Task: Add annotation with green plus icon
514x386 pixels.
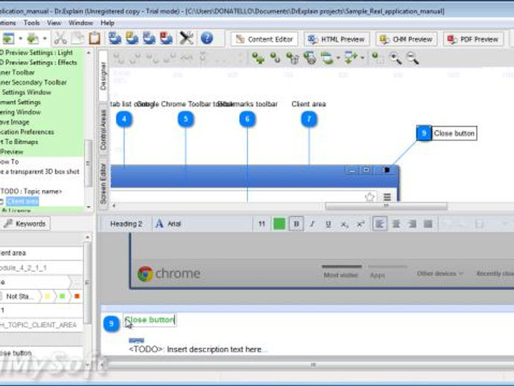Action: (x=258, y=58)
